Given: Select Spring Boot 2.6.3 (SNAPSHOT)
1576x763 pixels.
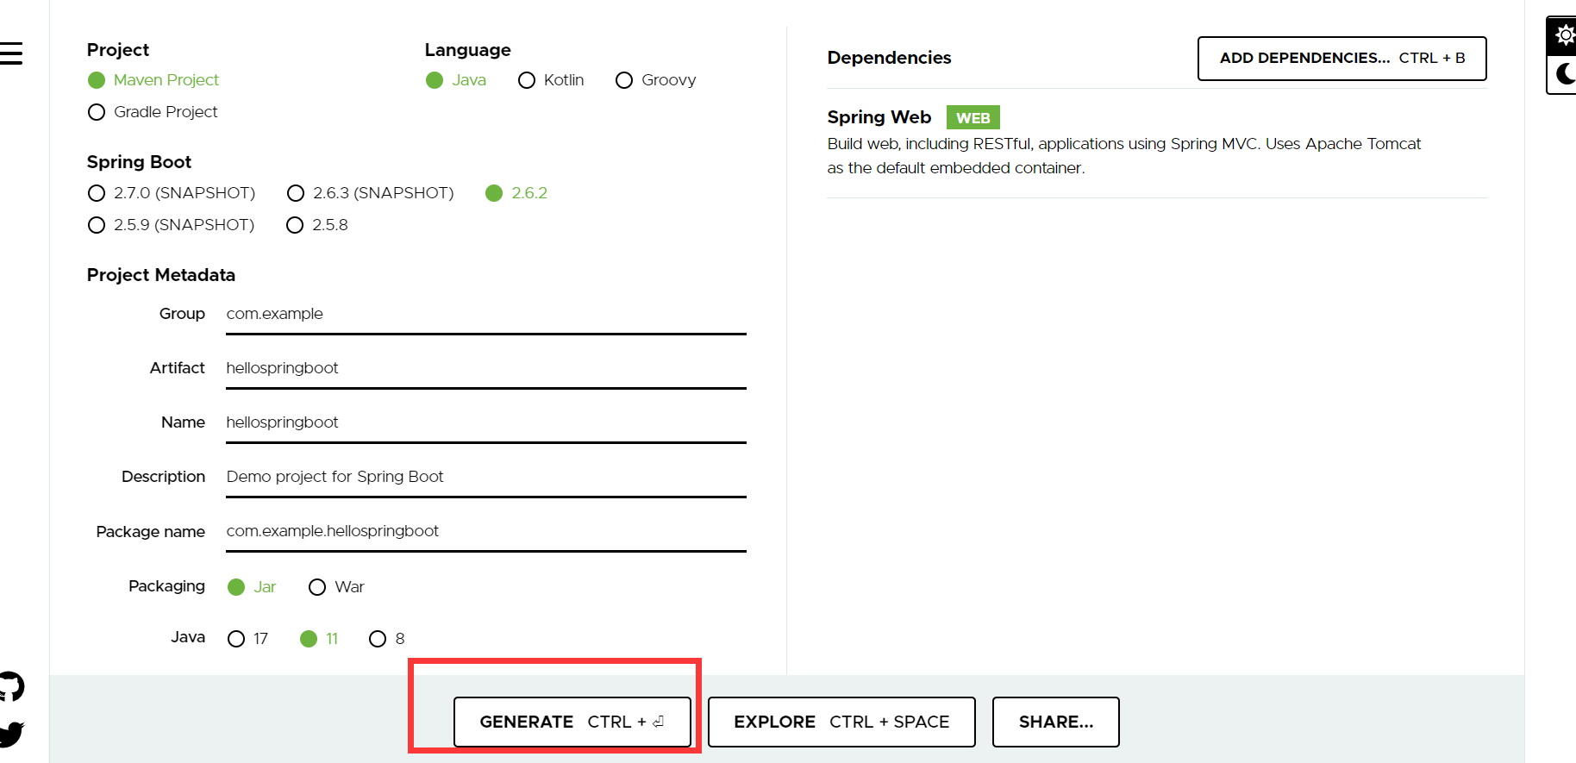Looking at the screenshot, I should [x=371, y=193].
